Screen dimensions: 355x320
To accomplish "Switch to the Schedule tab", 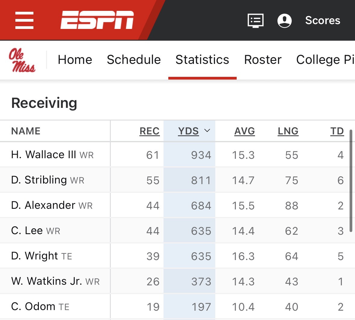I will [134, 60].
